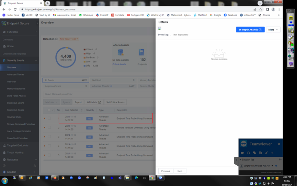Viewport: 297px width, 186px height.
Task: Go to the Next event details
Action: pos(180,171)
